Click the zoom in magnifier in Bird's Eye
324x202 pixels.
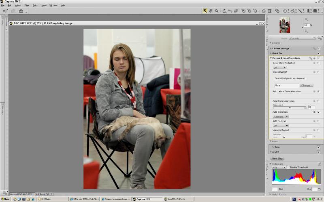point(307,19)
